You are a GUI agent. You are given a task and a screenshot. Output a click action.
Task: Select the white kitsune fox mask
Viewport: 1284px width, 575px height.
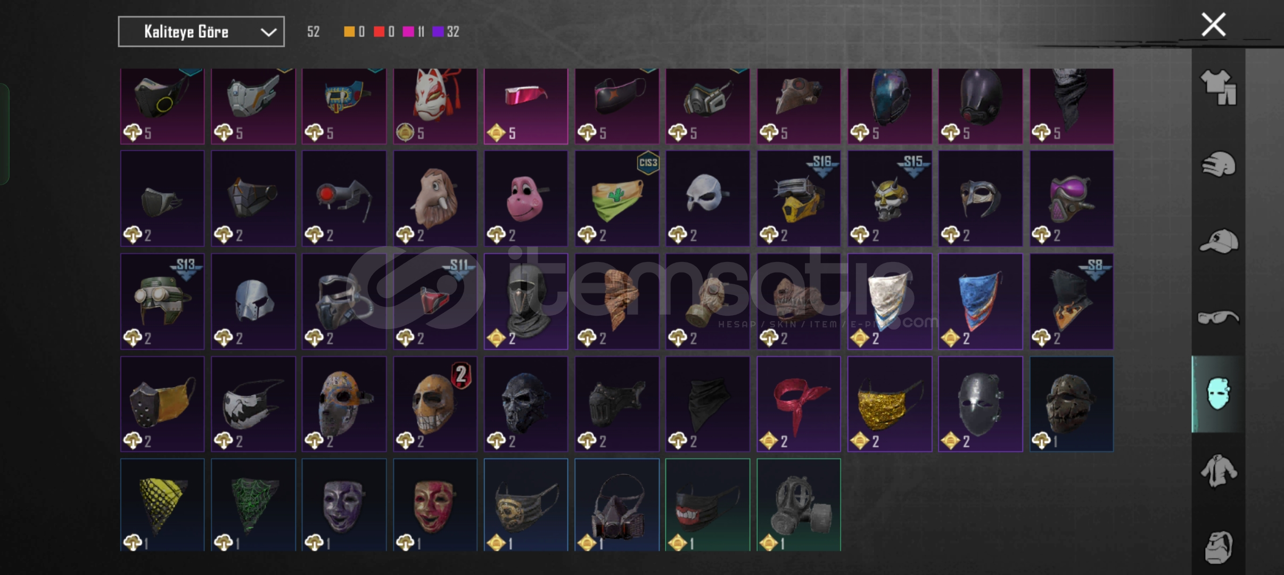coord(435,106)
